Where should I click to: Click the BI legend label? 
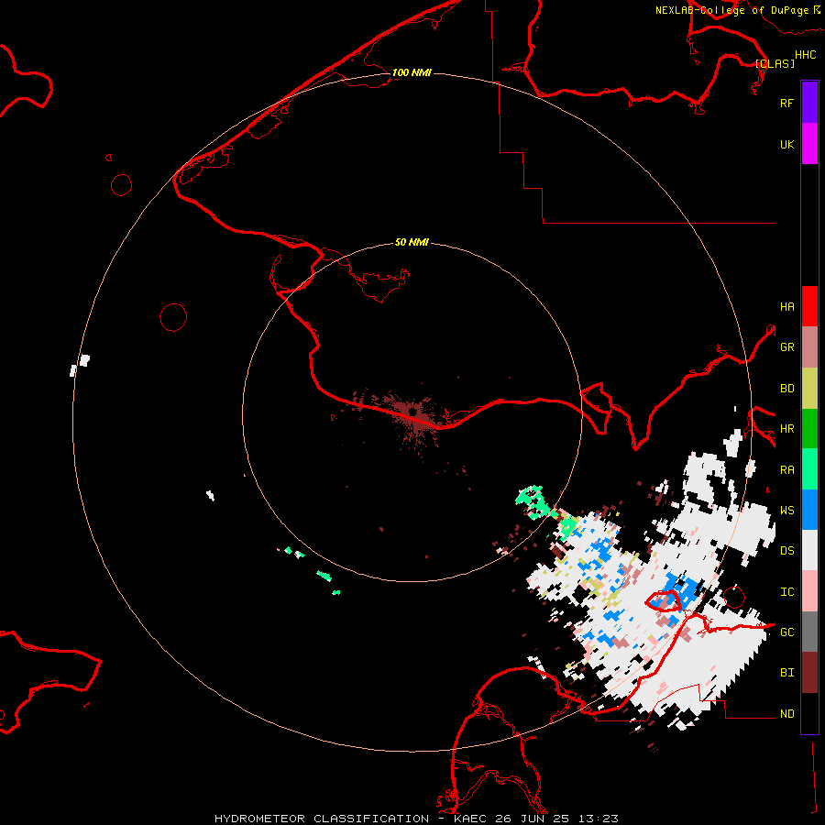tap(786, 673)
